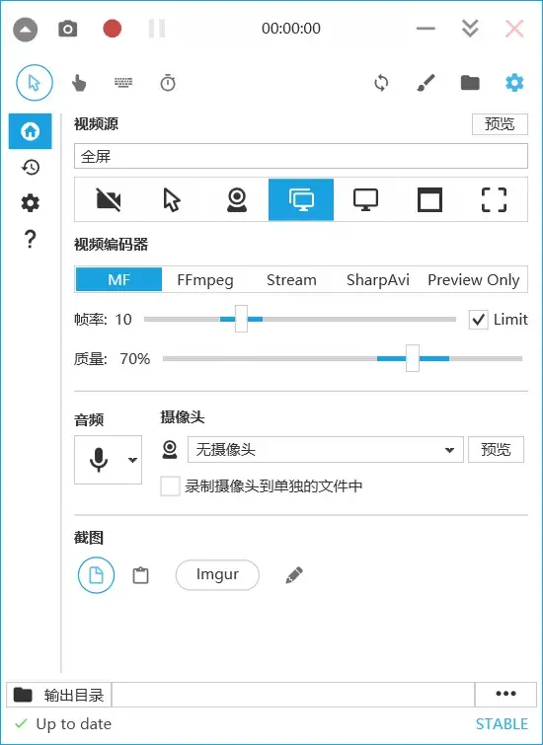Open the settings gear sidebar tab
Screen dimensions: 543x745
(x=30, y=203)
